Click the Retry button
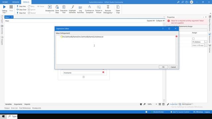The width and height of the screenshot is (212, 119). [31, 6]
